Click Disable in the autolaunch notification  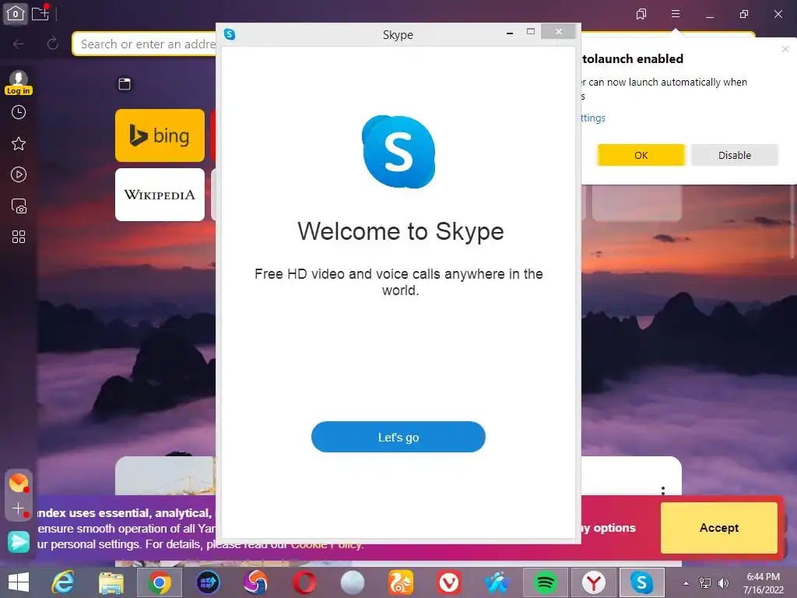(x=735, y=155)
